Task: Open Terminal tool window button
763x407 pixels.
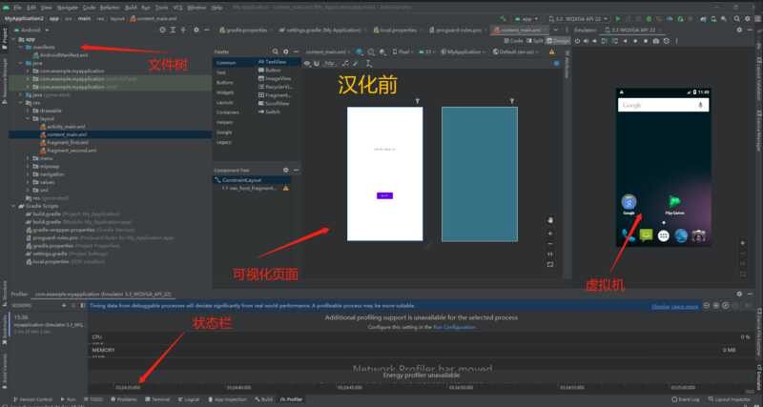Action: (159, 399)
